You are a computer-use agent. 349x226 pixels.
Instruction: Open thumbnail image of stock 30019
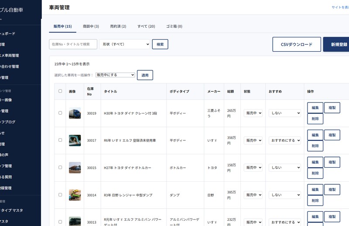point(75,113)
